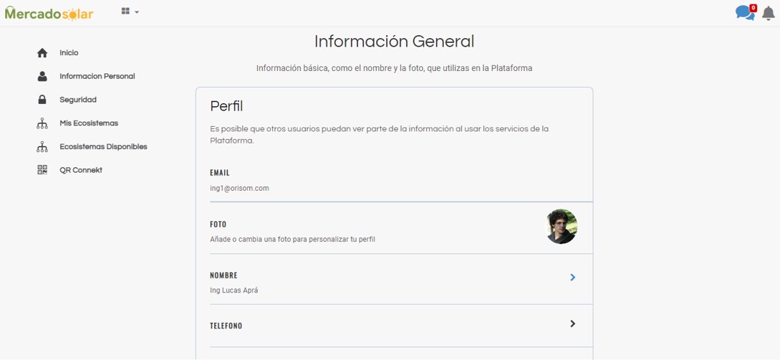Expand the Telefono row arrow
This screenshot has height=360, width=780.
coord(572,324)
